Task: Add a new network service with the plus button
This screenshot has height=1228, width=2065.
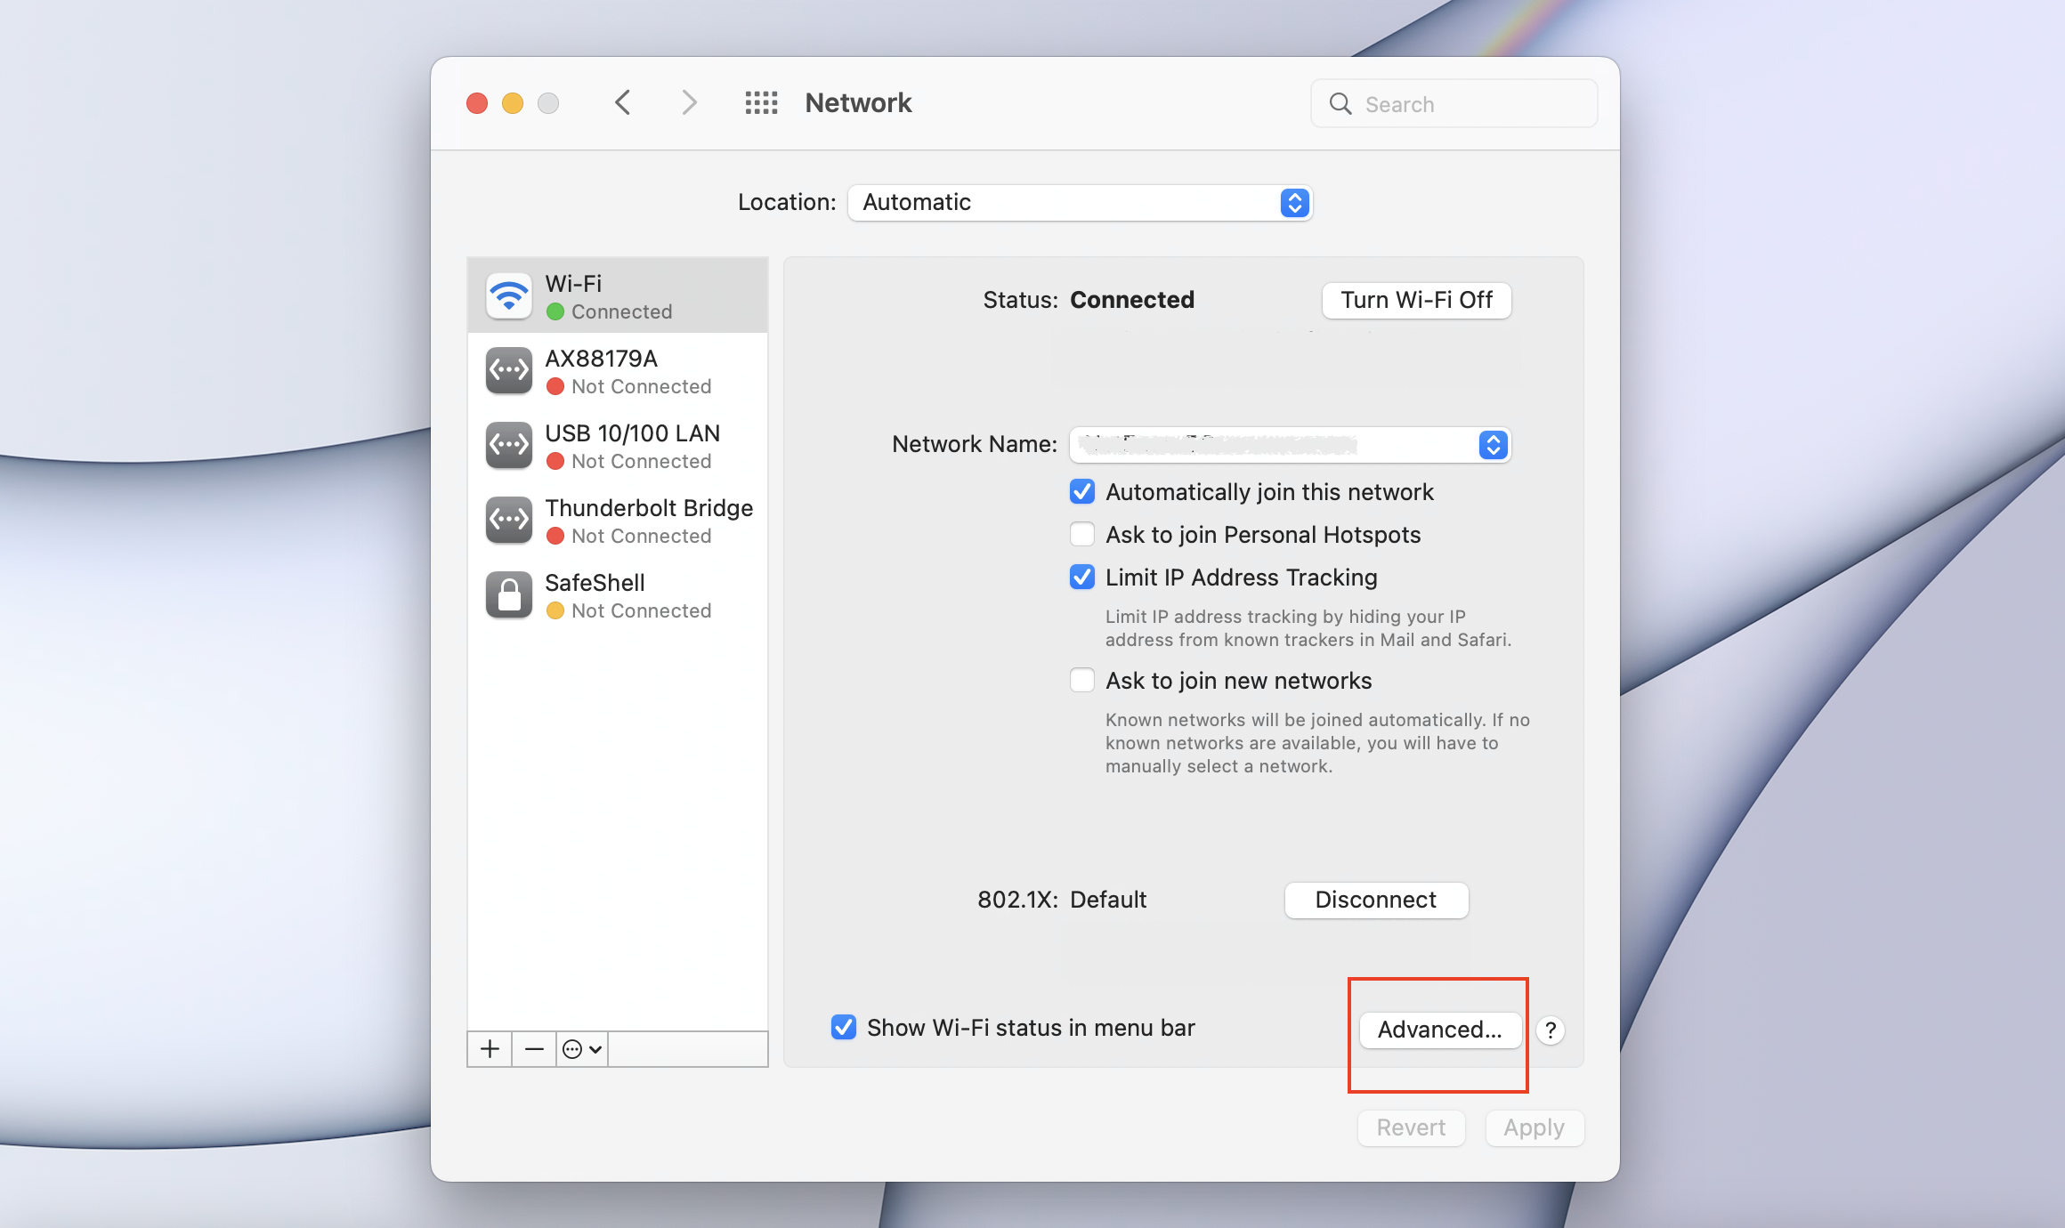Action: (489, 1048)
